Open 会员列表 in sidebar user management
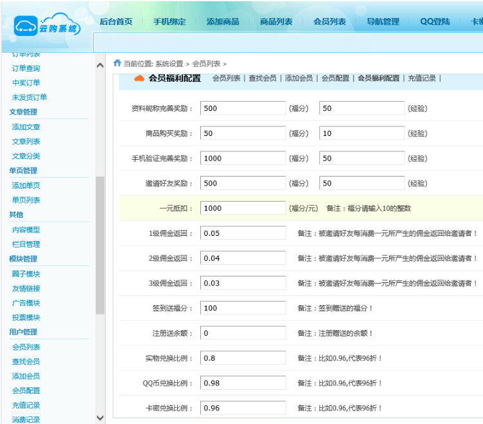This screenshot has height=424, width=483. [x=26, y=347]
